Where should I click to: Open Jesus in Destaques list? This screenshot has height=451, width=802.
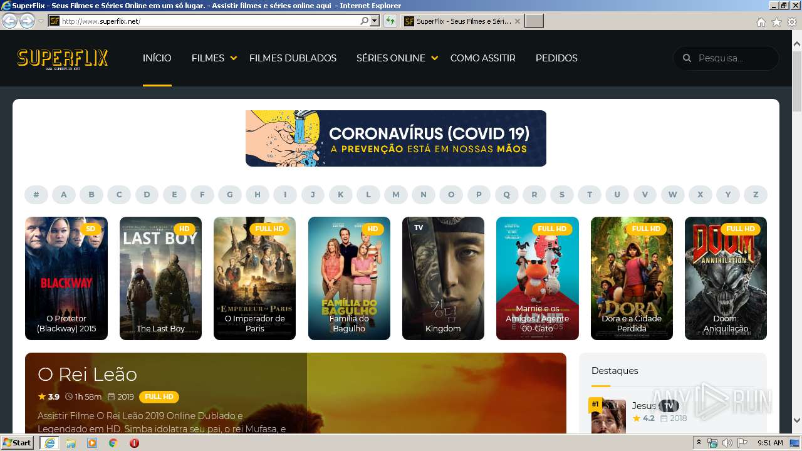pyautogui.click(x=643, y=405)
